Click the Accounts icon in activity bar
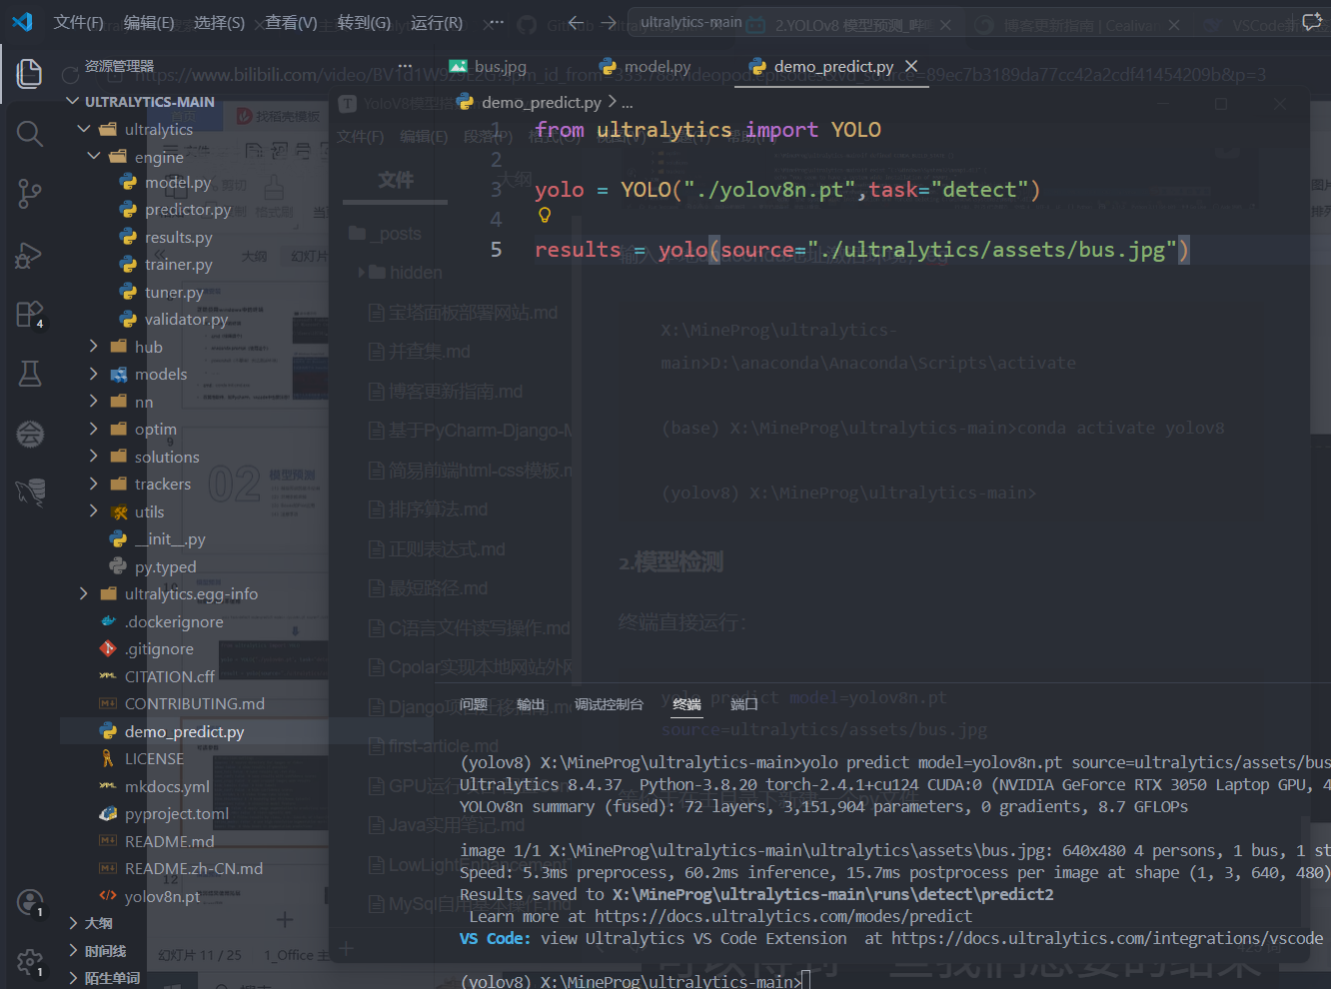The image size is (1331, 989). point(30,903)
